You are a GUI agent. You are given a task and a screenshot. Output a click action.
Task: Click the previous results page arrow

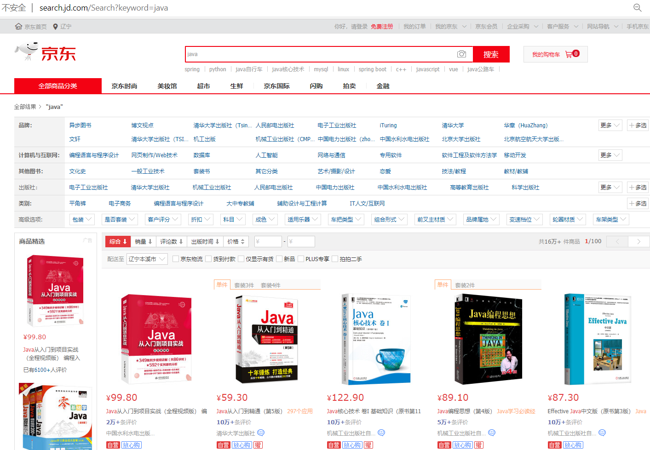(617, 241)
